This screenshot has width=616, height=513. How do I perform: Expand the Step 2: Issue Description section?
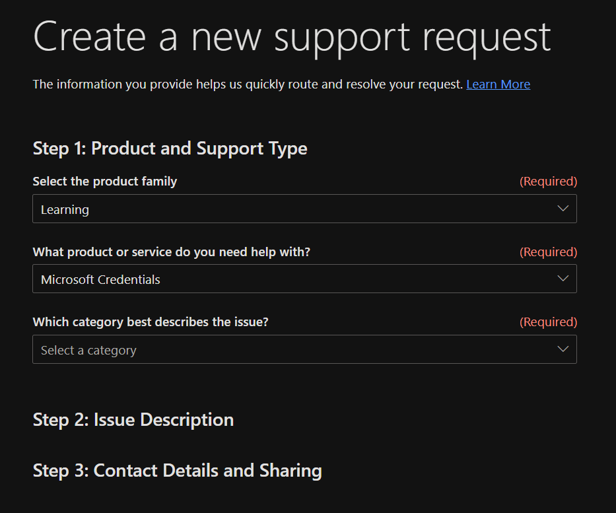133,420
